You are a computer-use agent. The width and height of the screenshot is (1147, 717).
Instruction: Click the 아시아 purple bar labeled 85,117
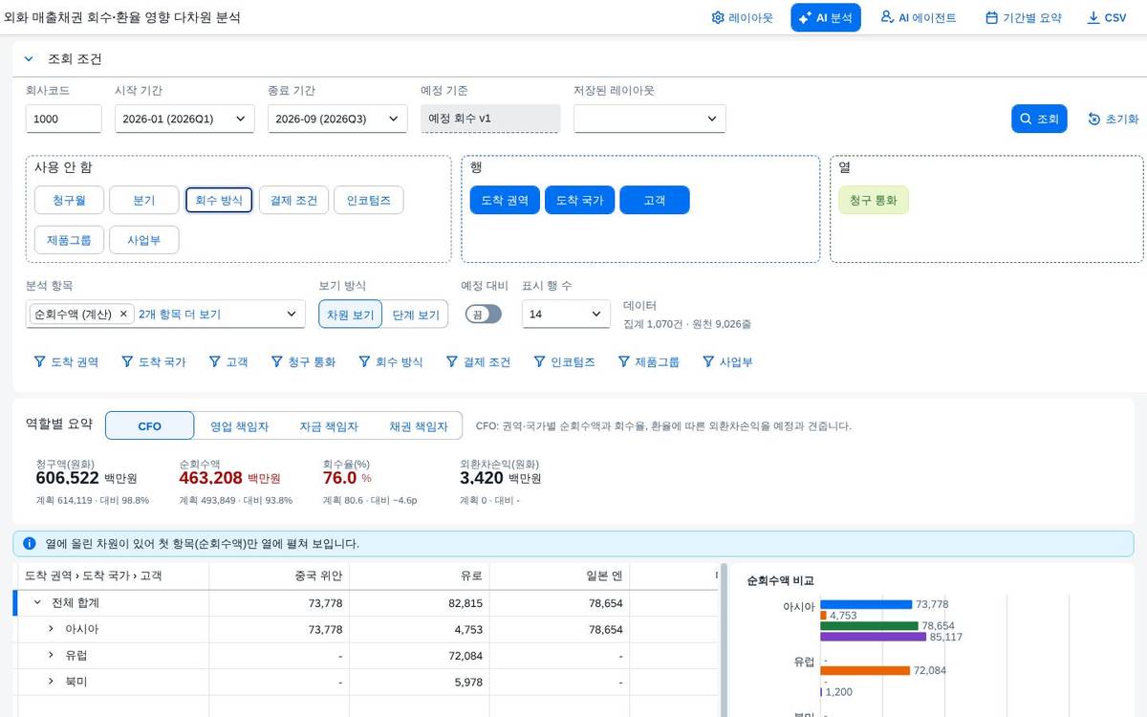874,637
